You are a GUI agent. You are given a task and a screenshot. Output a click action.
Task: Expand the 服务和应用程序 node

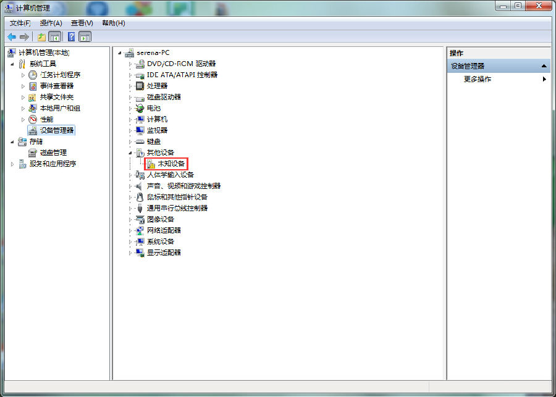12,164
